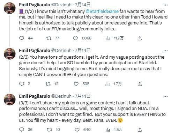Open Emil Pagliarulo's name on first tweet
The height and width of the screenshot is (133, 171).
click(35, 5)
